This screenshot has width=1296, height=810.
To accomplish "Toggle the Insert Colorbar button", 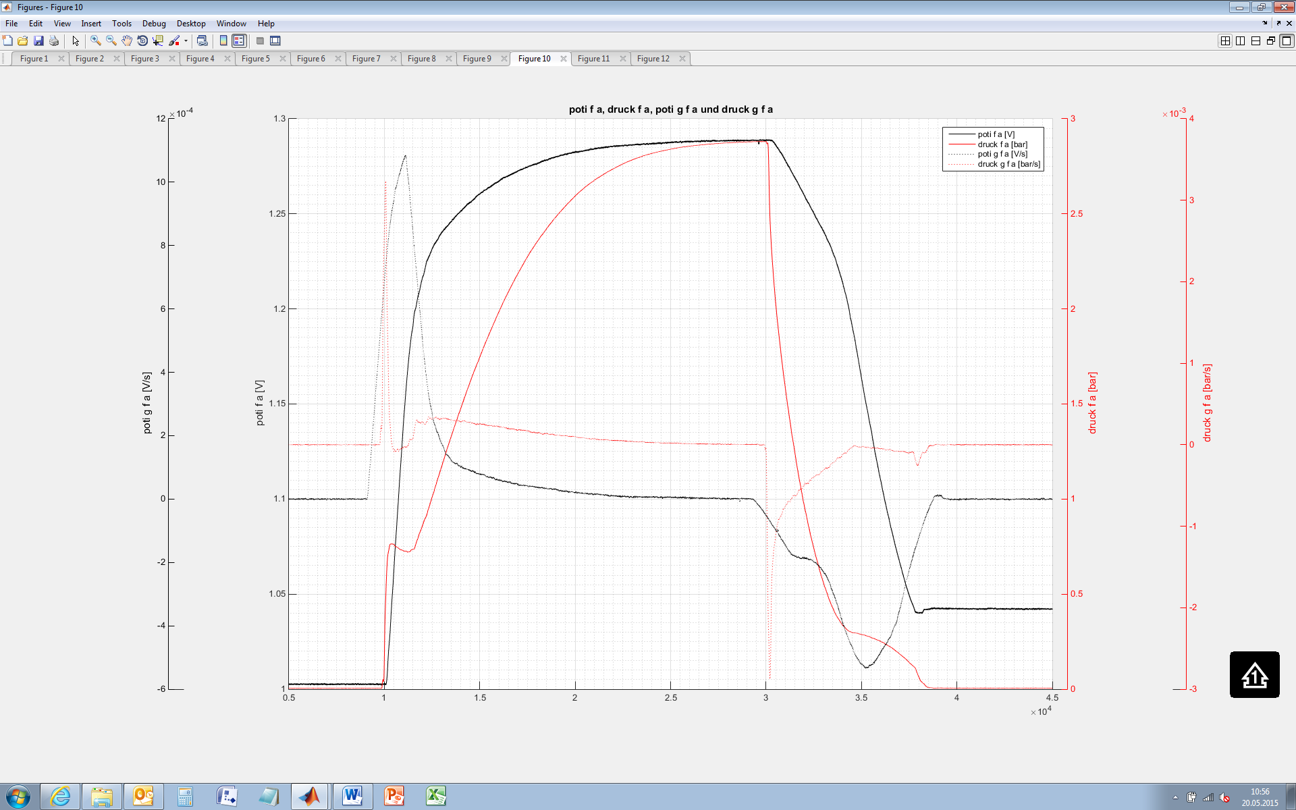I will click(x=223, y=40).
